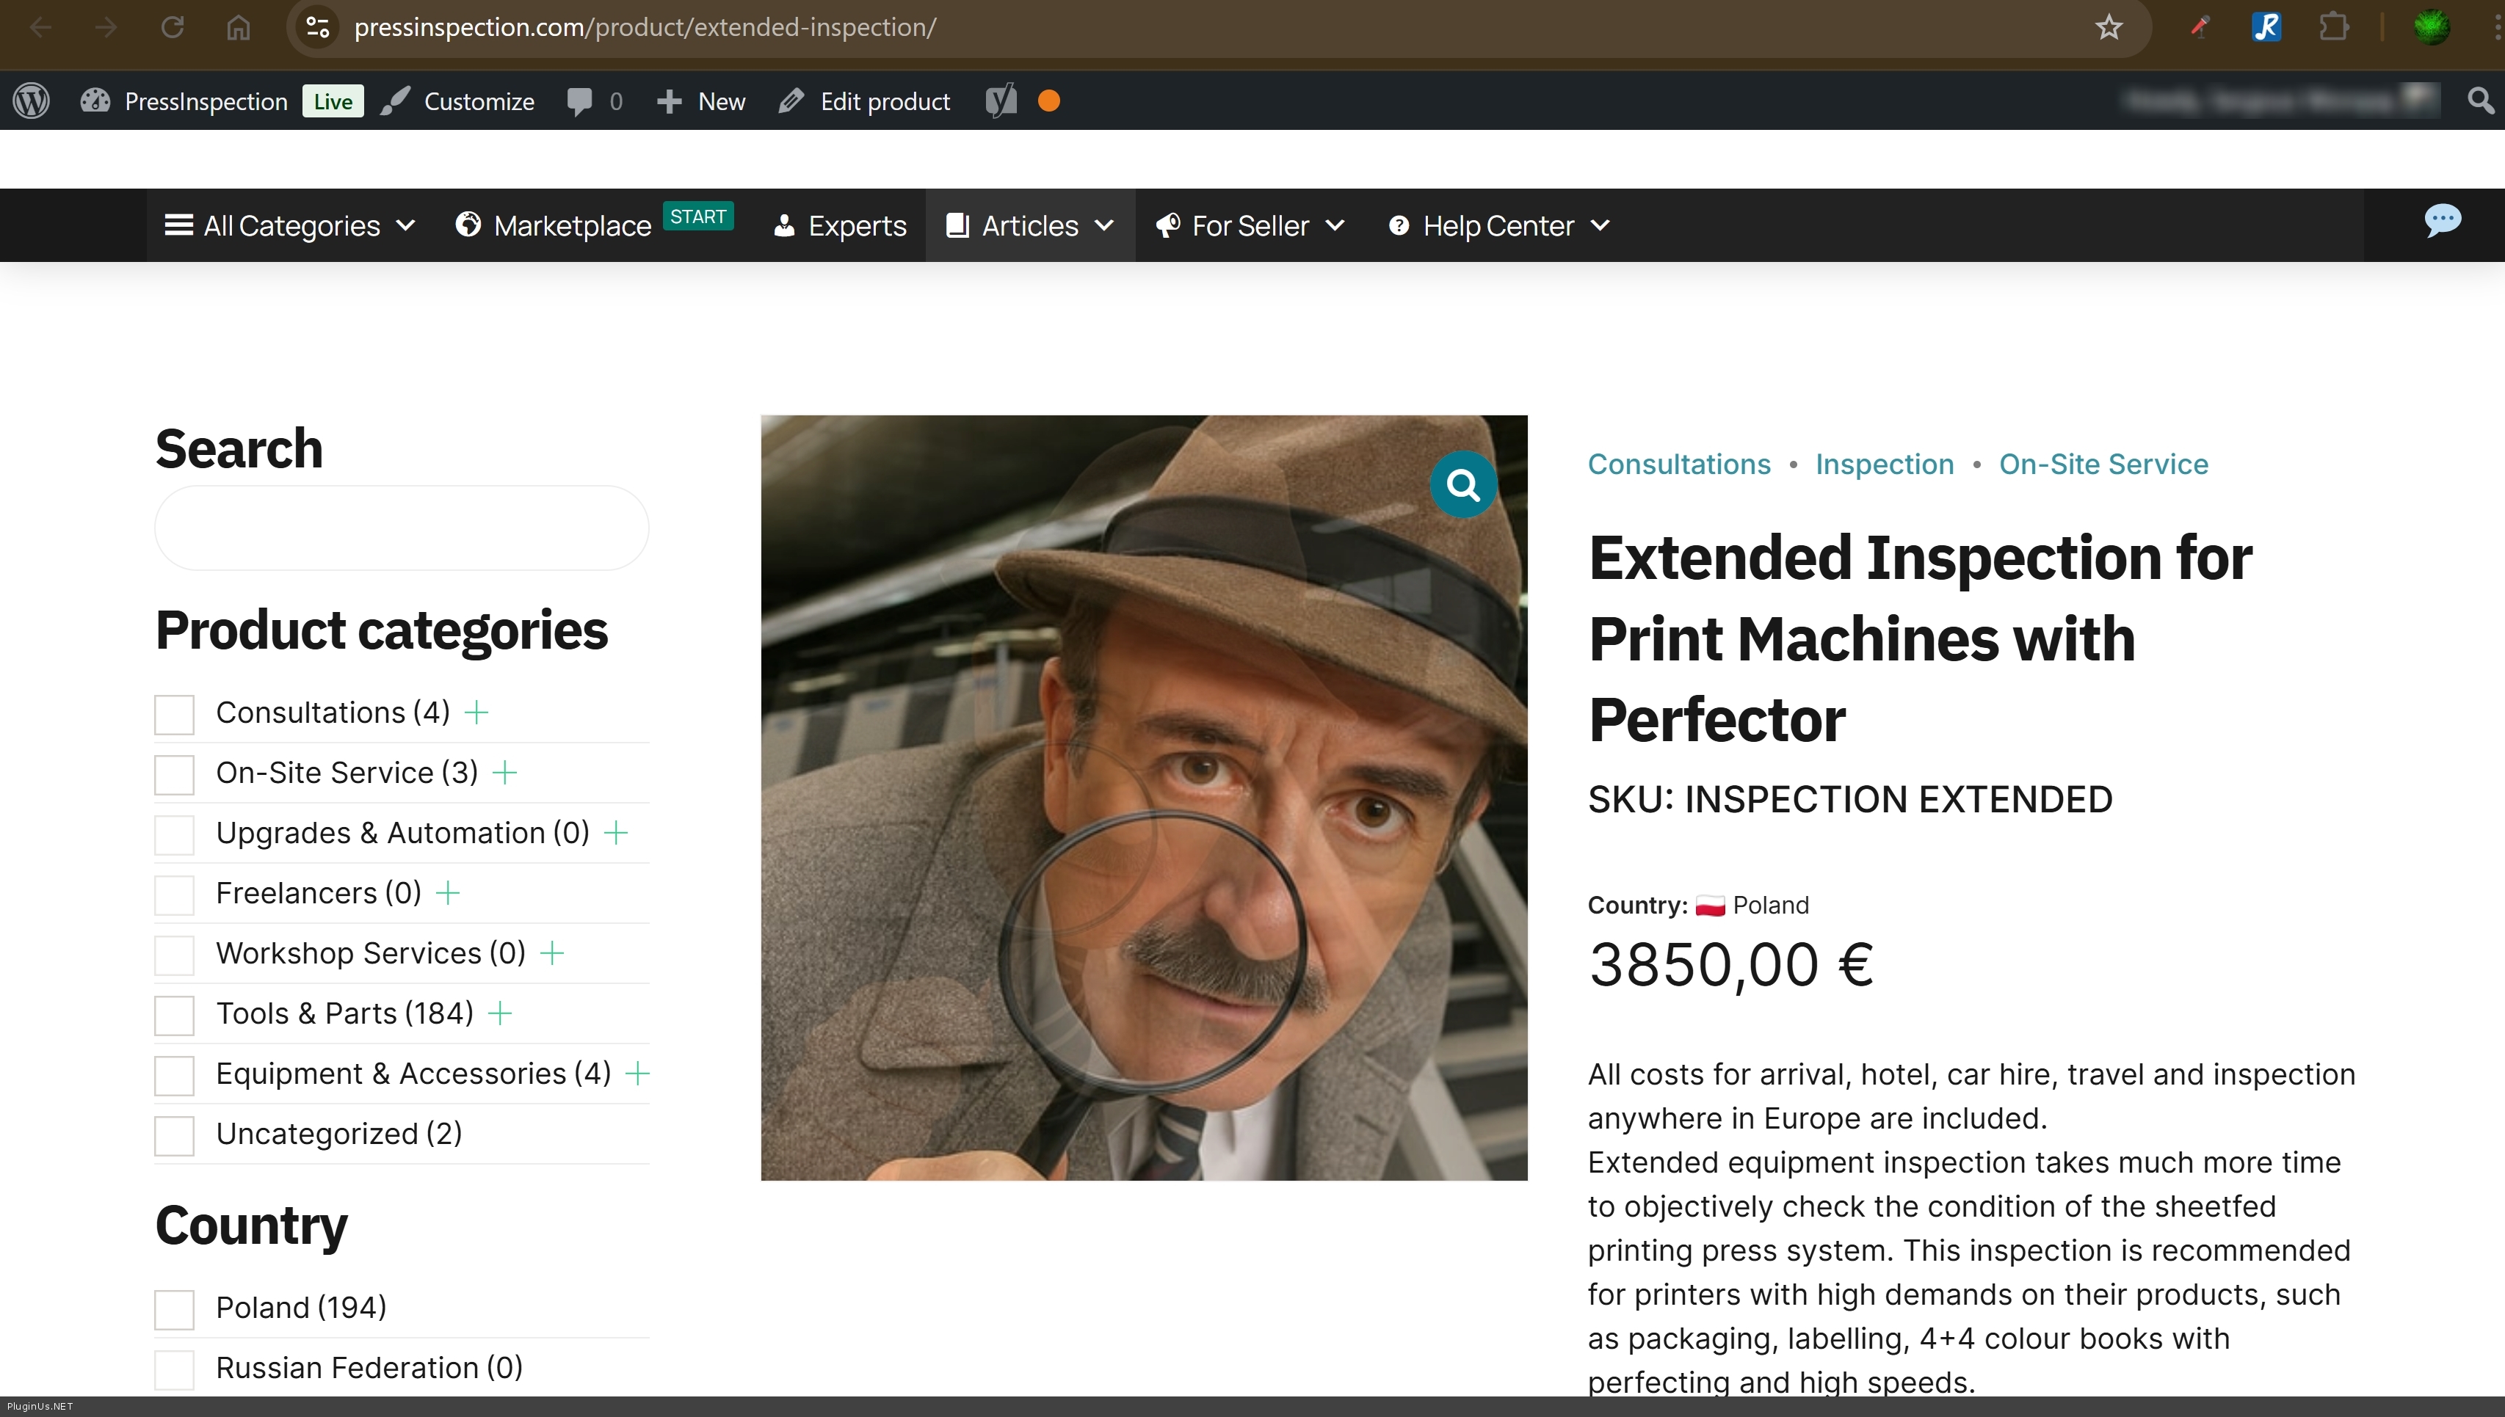Screen dimensions: 2505x1417
Task: Click the admin bar search magnifier icon
Action: (2480, 101)
